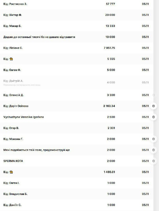Click the 05.11 date on Данііл С. row
This screenshot has height=211, width=159.
click(x=145, y=205)
